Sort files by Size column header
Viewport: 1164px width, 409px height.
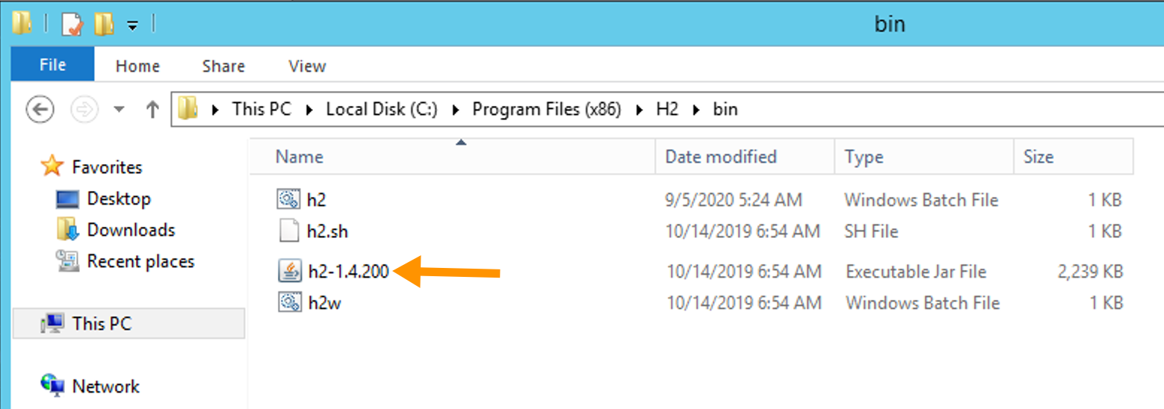[1074, 157]
